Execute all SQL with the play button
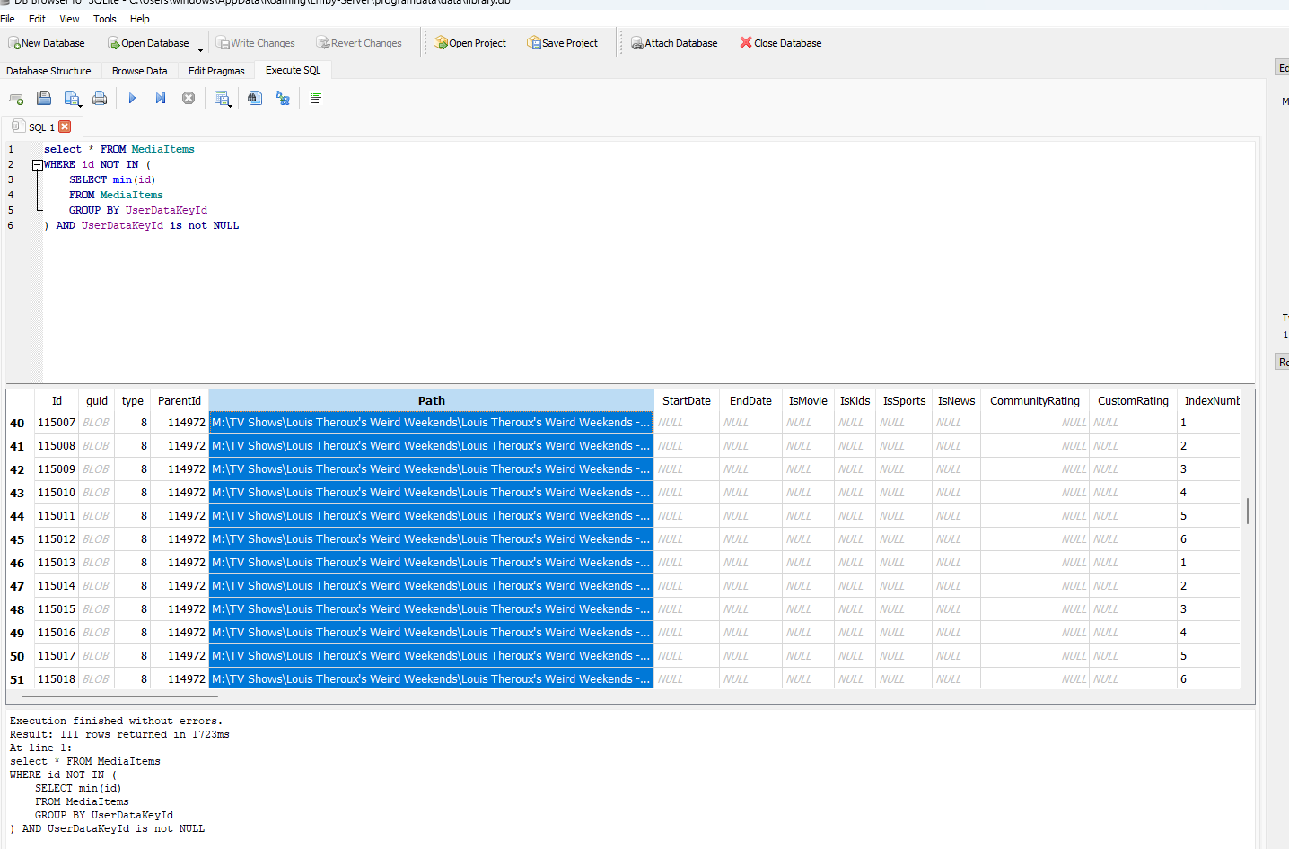Image resolution: width=1289 pixels, height=849 pixels. click(132, 99)
